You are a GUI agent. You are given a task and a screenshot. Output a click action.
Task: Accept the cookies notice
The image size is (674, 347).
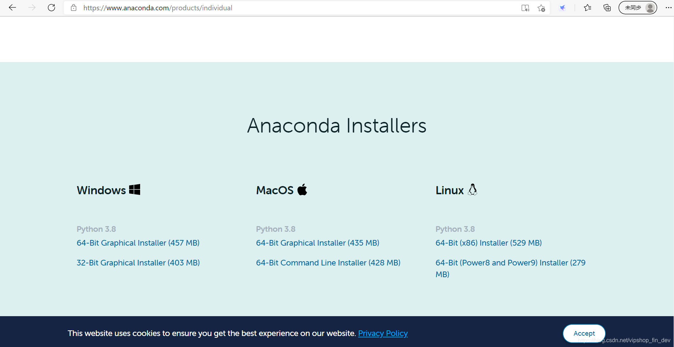click(584, 333)
